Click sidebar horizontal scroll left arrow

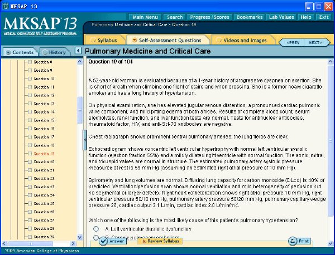coord(4,243)
